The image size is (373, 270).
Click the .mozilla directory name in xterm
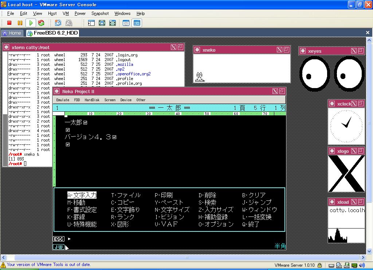click(125, 64)
